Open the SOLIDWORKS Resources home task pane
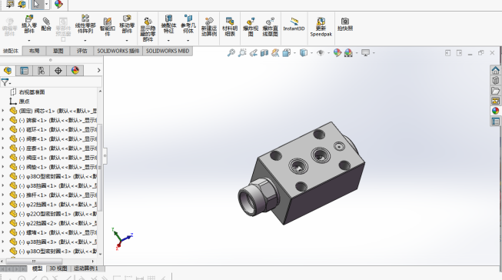The image size is (502, 280). coord(496,70)
